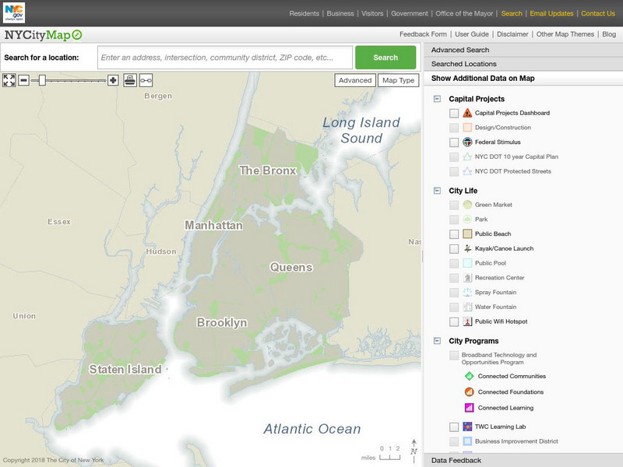Click the green Search button

(386, 58)
